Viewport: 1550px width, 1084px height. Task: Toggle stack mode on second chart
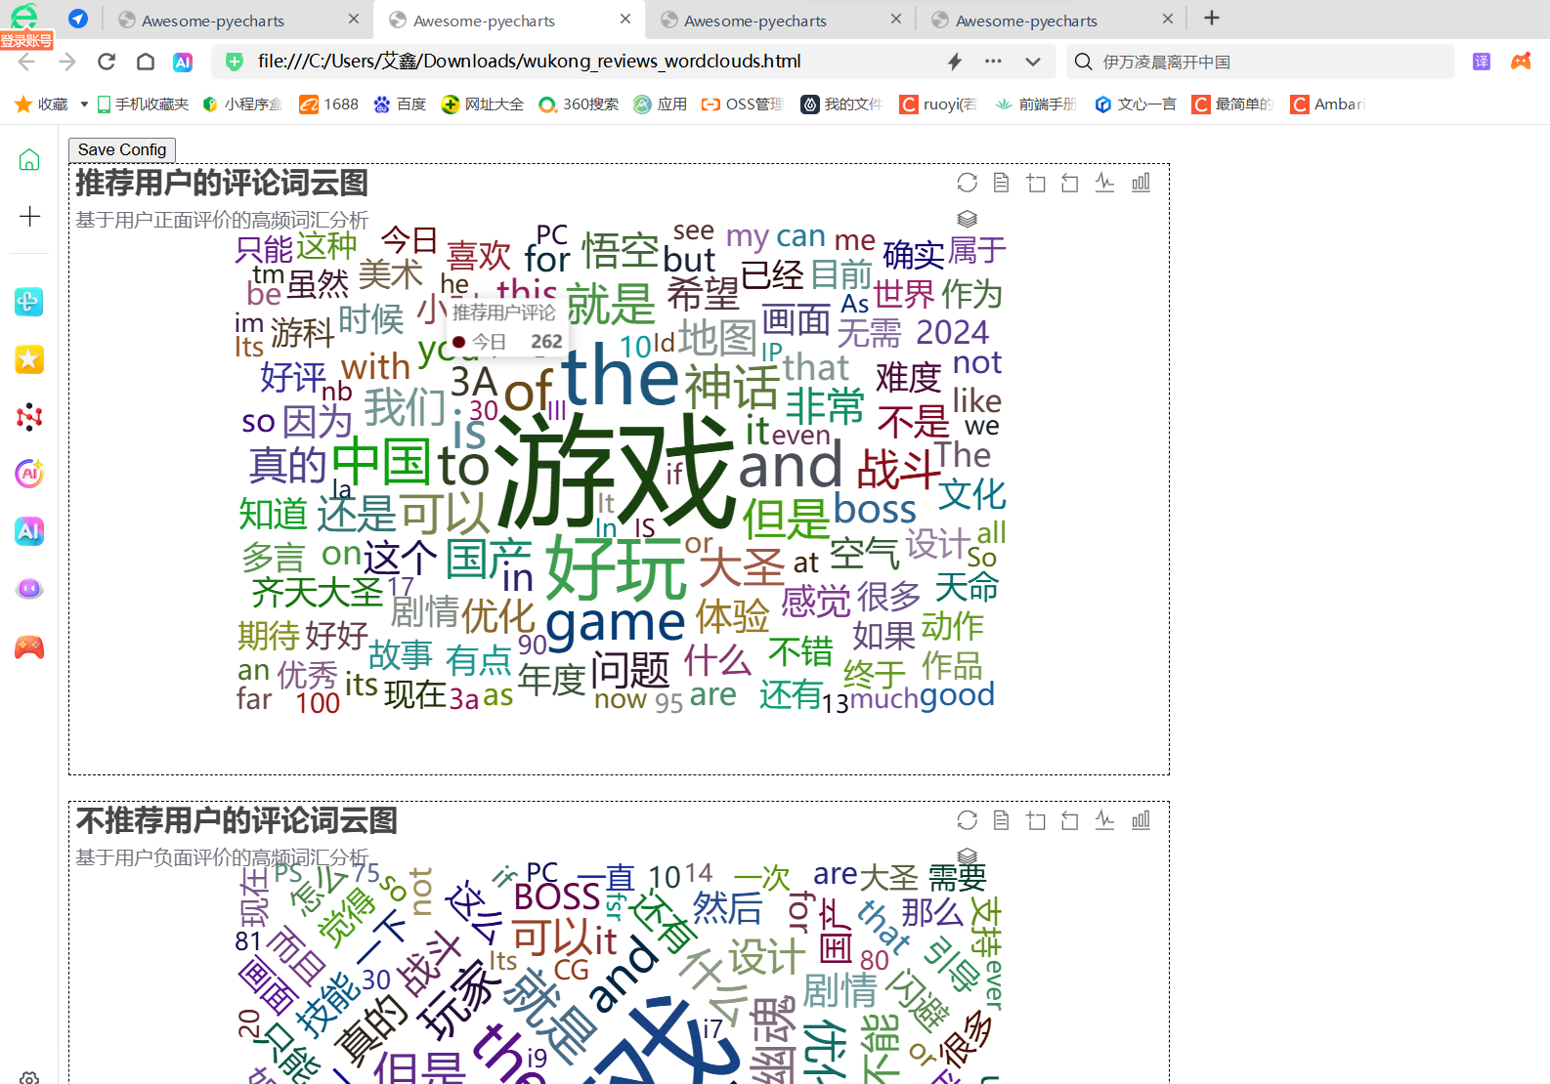pos(968,855)
